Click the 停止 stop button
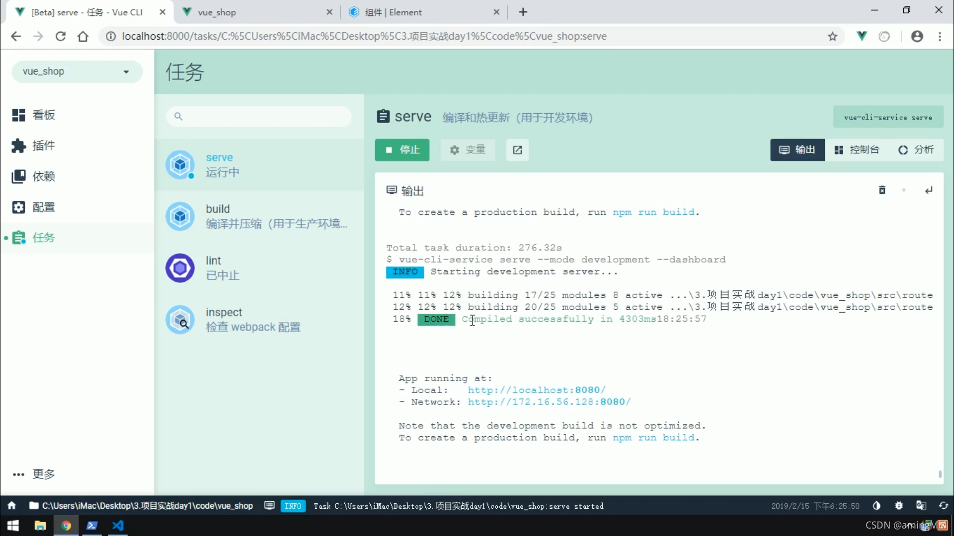This screenshot has height=536, width=954. [402, 150]
